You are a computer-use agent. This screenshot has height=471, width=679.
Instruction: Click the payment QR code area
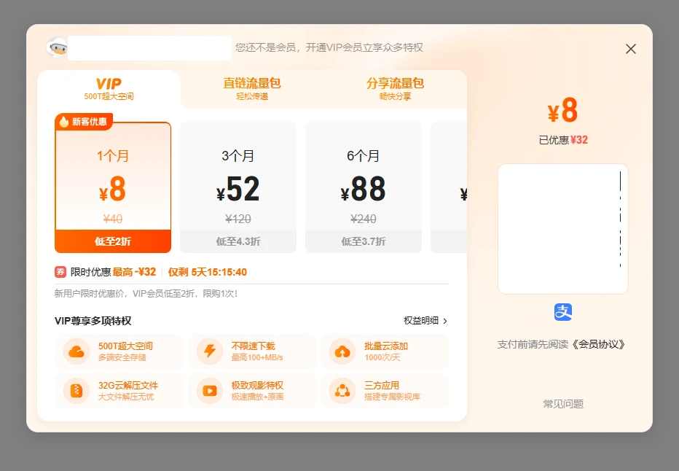[562, 229]
